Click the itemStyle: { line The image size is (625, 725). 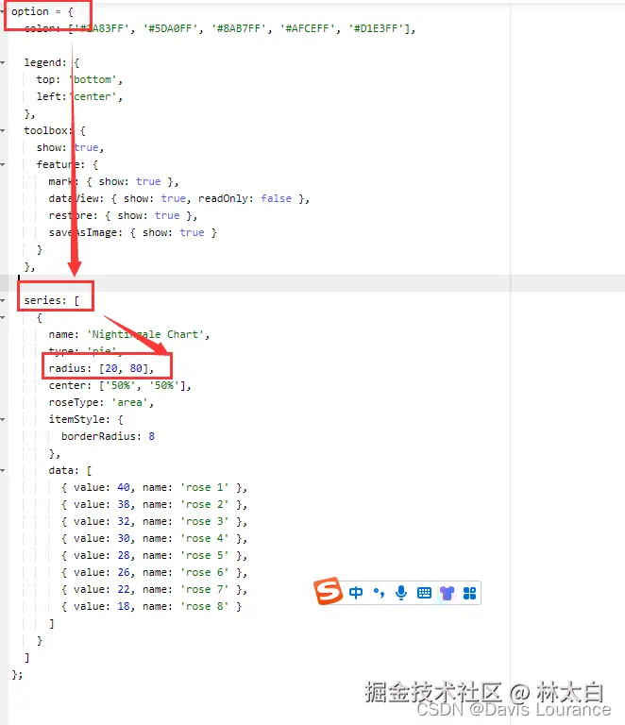[x=86, y=419]
